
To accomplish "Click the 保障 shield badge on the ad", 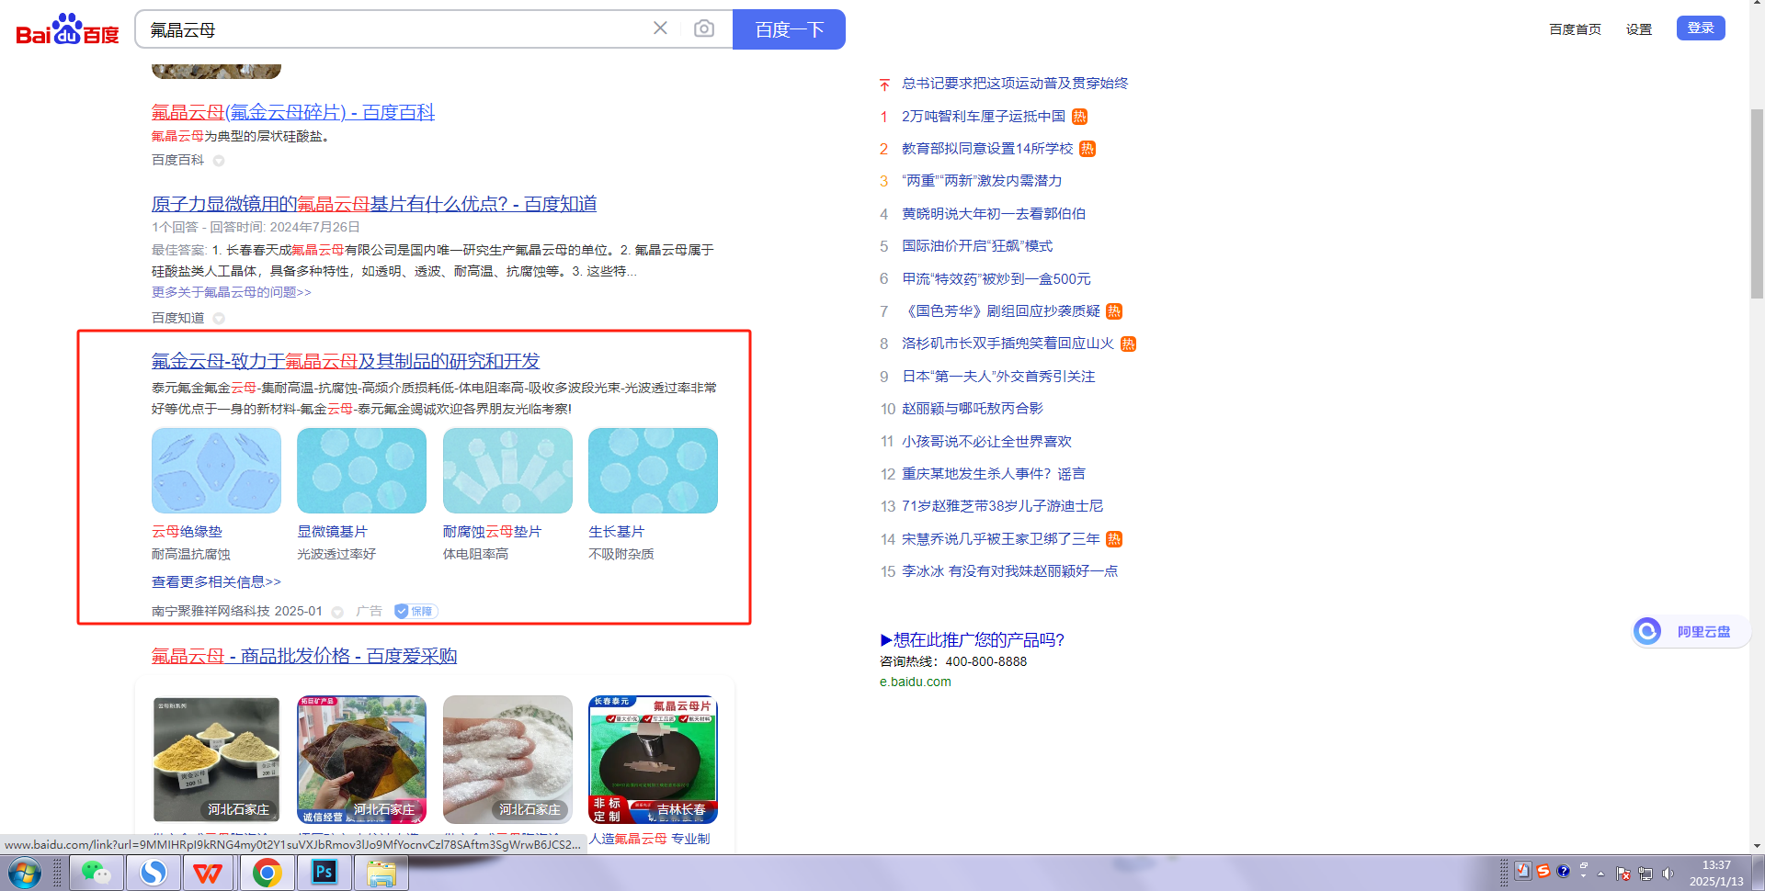I will click(416, 611).
